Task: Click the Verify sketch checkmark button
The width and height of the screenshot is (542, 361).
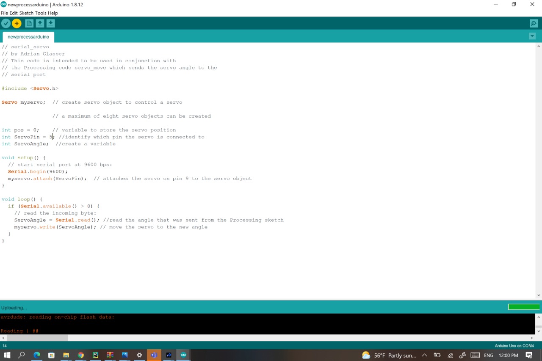Action: (x=6, y=24)
